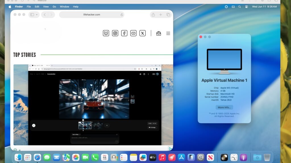Click Lifehacker's Instagram social icon
Image resolution: width=291 pixels, height=163 pixels.
point(115,33)
